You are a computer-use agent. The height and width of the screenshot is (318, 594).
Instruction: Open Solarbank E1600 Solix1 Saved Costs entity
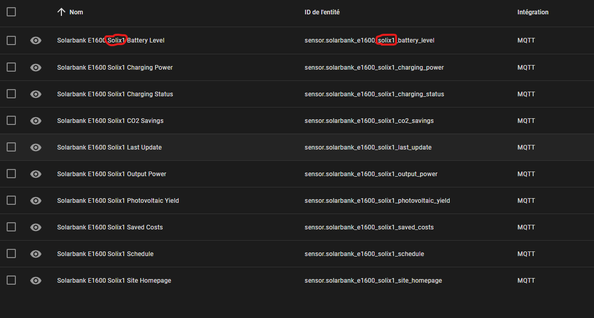click(110, 227)
